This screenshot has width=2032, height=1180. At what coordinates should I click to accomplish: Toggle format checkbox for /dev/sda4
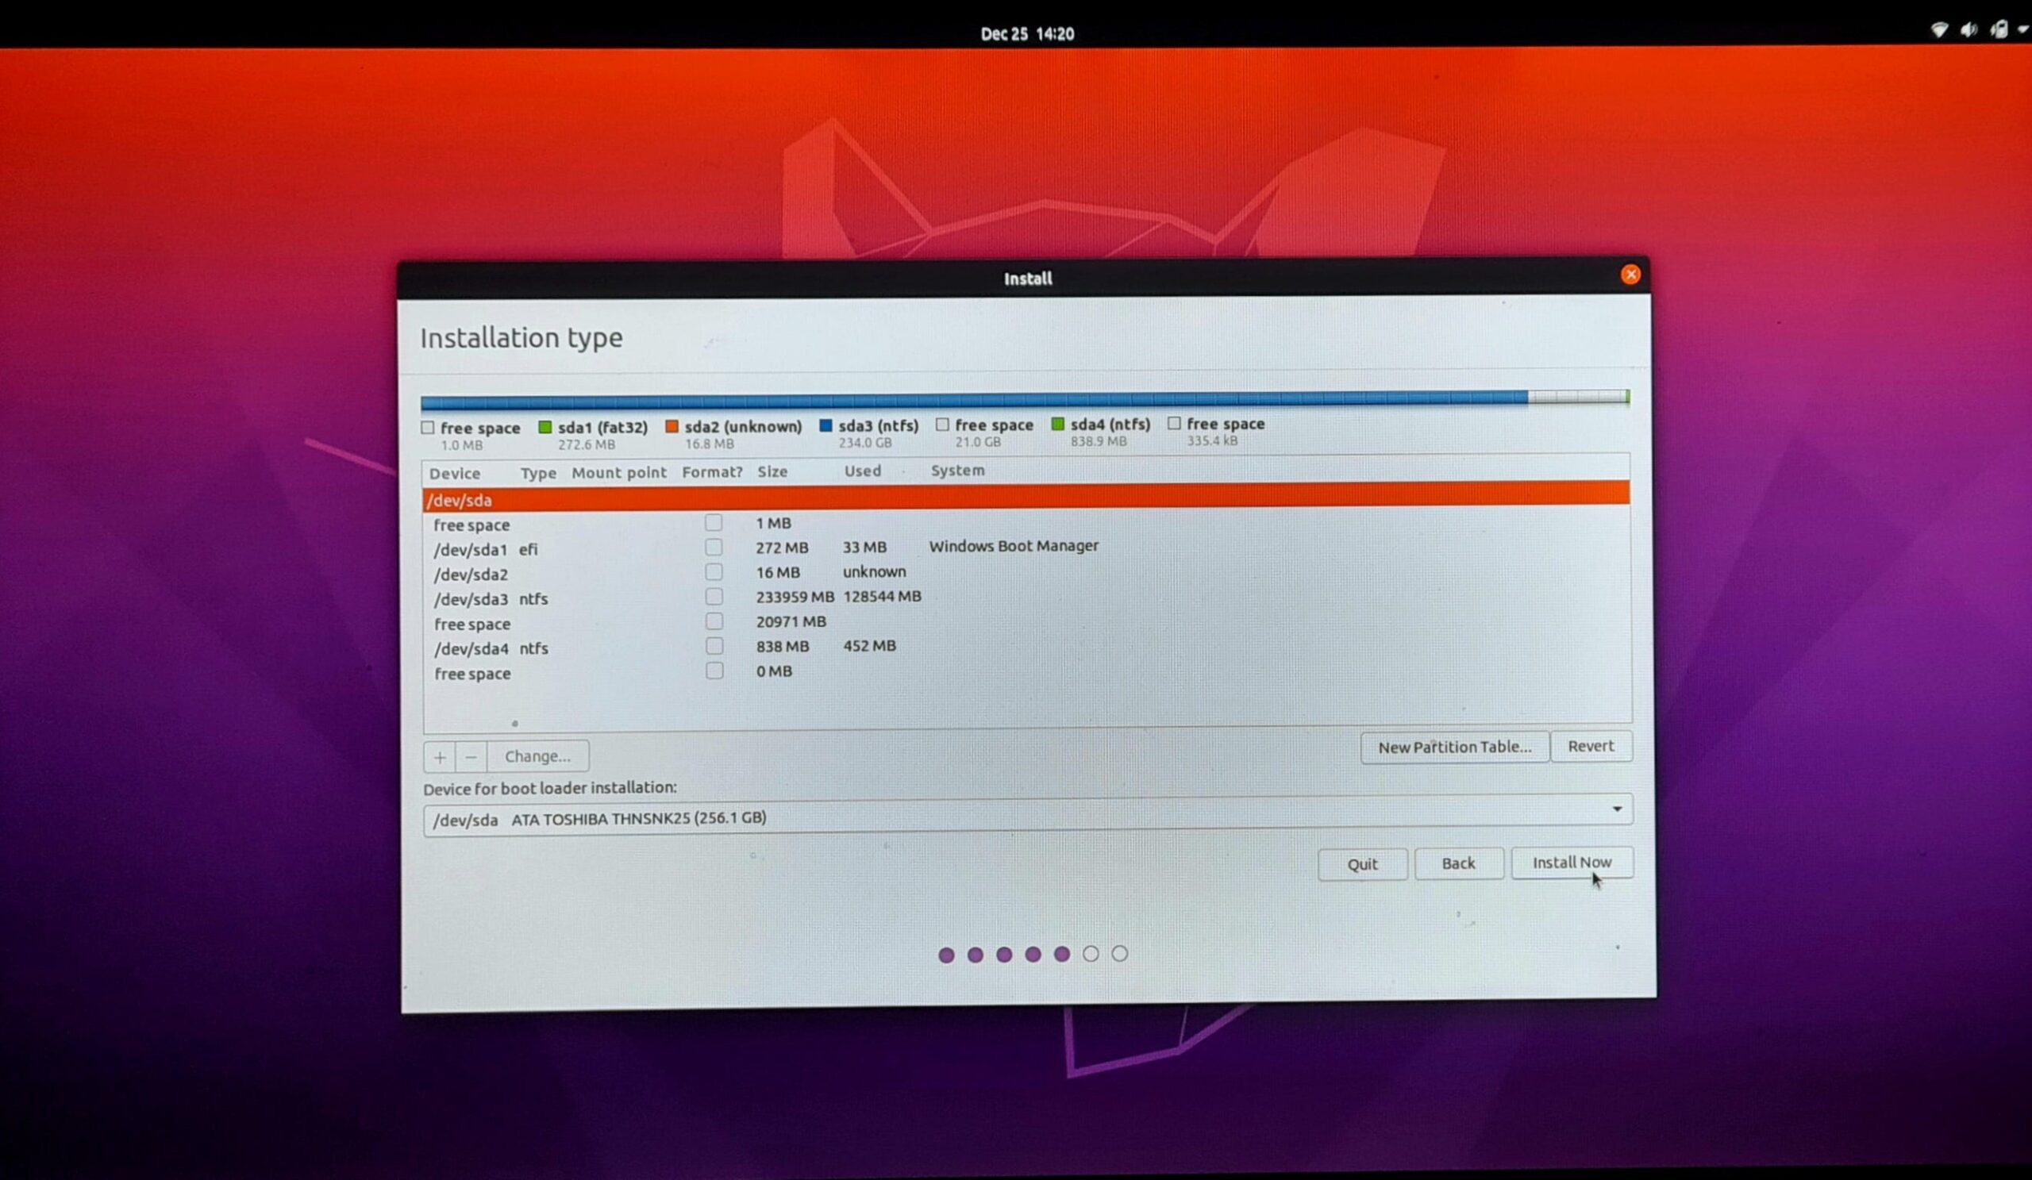(714, 646)
